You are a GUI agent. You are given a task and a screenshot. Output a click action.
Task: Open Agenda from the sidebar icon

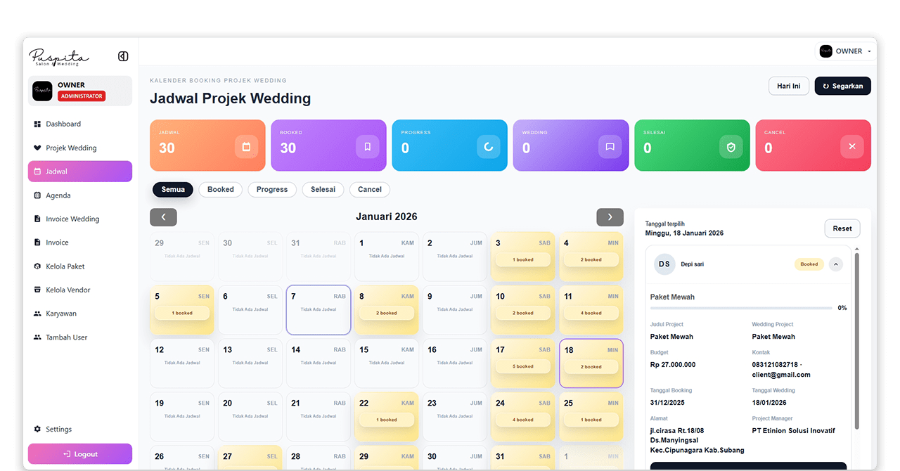[37, 195]
